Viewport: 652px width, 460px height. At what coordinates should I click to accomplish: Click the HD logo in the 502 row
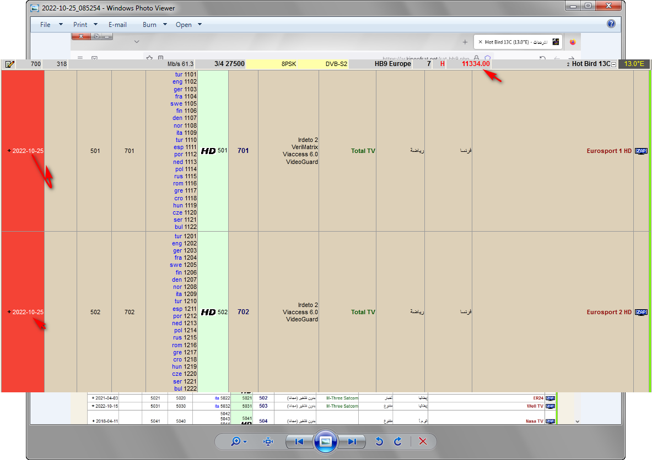tap(208, 312)
